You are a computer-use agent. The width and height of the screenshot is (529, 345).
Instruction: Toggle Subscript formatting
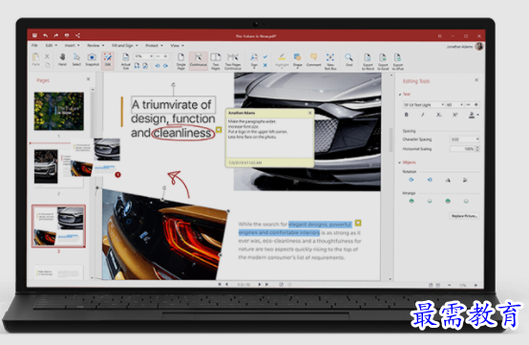438,115
